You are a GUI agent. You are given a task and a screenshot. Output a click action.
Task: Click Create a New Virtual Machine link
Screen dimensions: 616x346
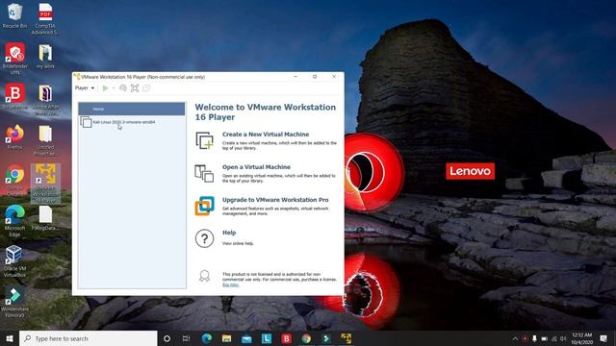pyautogui.click(x=266, y=135)
